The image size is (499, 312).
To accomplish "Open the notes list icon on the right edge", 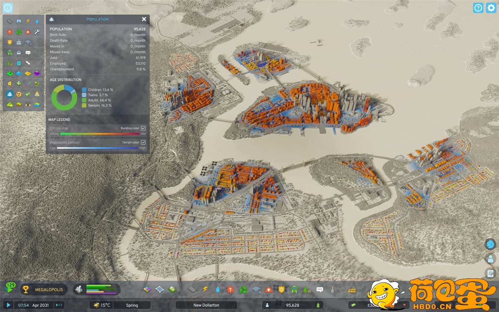I will tap(490, 273).
